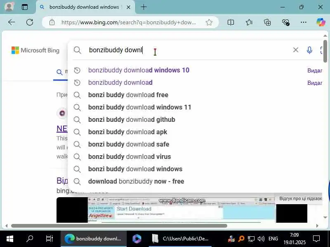The height and width of the screenshot is (247, 330).
Task: Refresh the current Bing page
Action: [30, 22]
